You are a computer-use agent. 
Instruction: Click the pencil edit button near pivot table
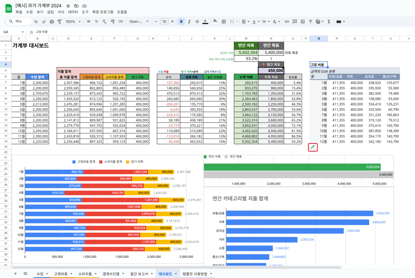point(312,147)
